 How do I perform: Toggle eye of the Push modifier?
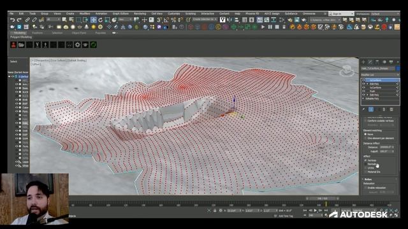364,92
